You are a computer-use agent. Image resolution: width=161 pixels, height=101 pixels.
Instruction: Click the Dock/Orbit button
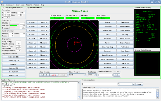point(14,72)
